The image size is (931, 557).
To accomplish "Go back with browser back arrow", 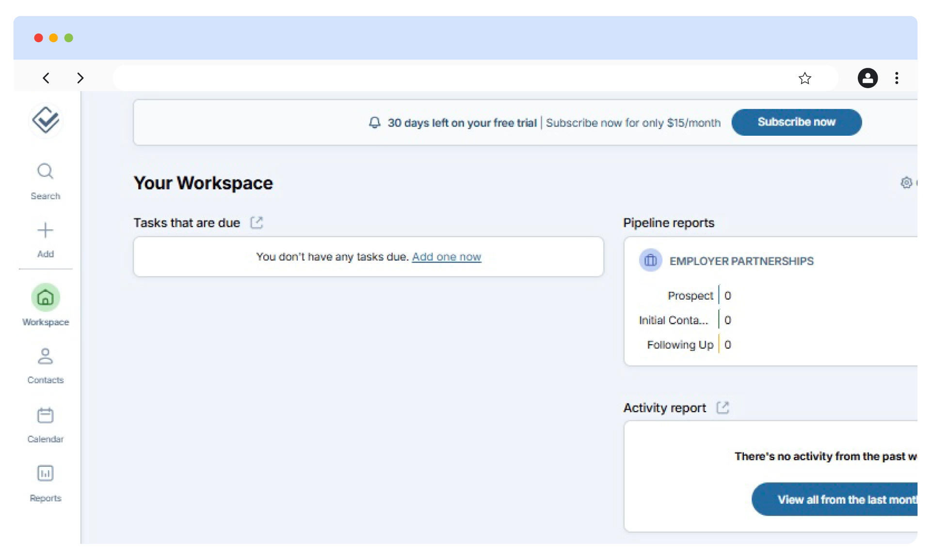I will coord(46,78).
